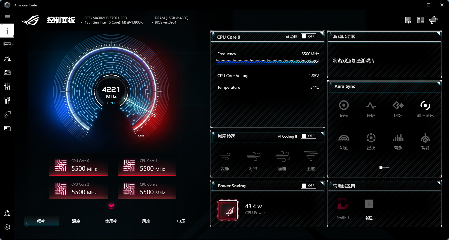Image resolution: width=449 pixels, height=240 pixels.
Task: Open Game Library icon in sidebar
Action: (x=7, y=72)
